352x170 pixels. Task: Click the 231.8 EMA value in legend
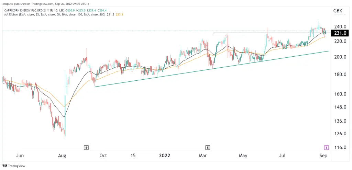(110, 14)
